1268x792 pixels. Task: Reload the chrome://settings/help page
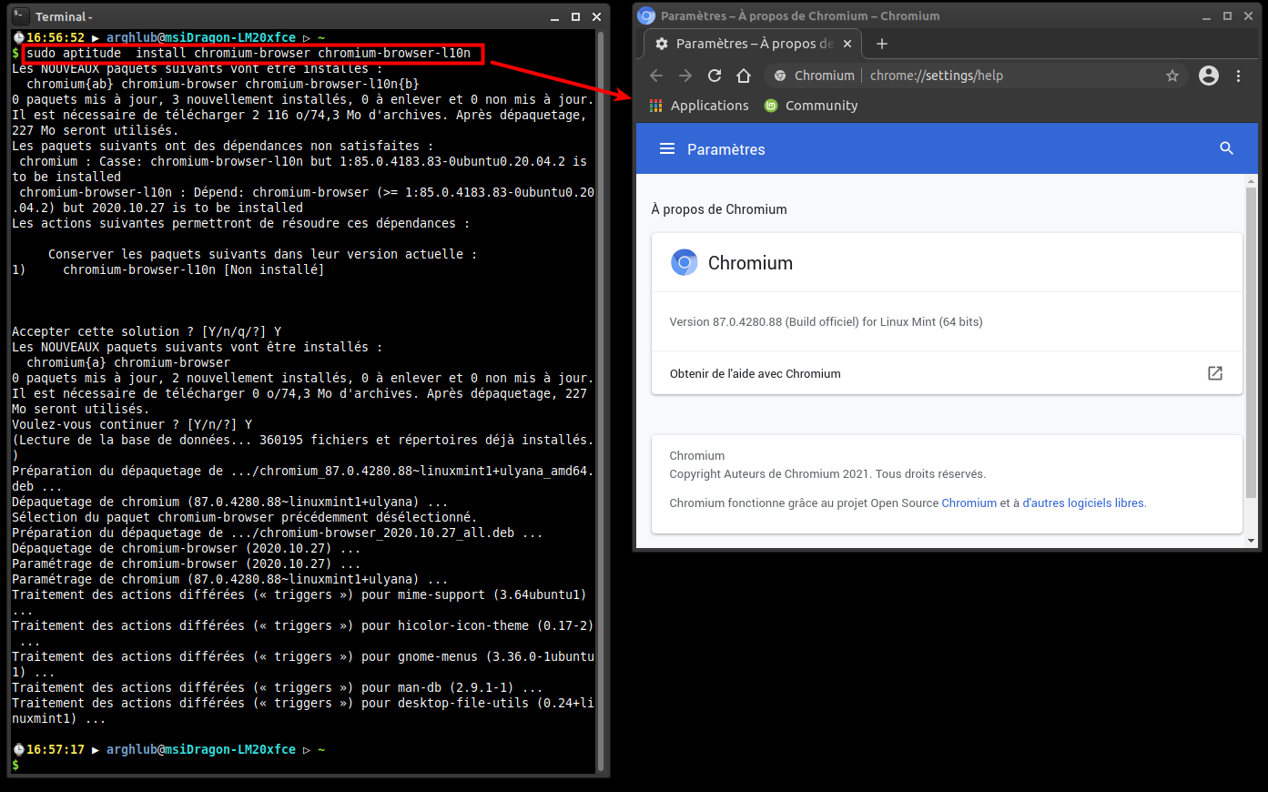pos(715,76)
